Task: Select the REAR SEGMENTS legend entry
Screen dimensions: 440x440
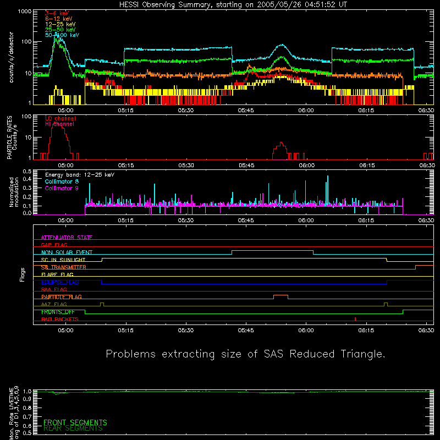Action: coord(73,428)
